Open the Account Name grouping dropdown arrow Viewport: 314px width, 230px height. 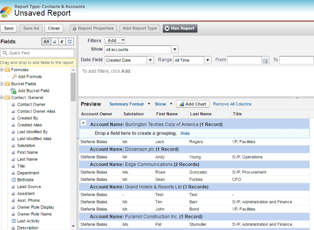(83, 123)
